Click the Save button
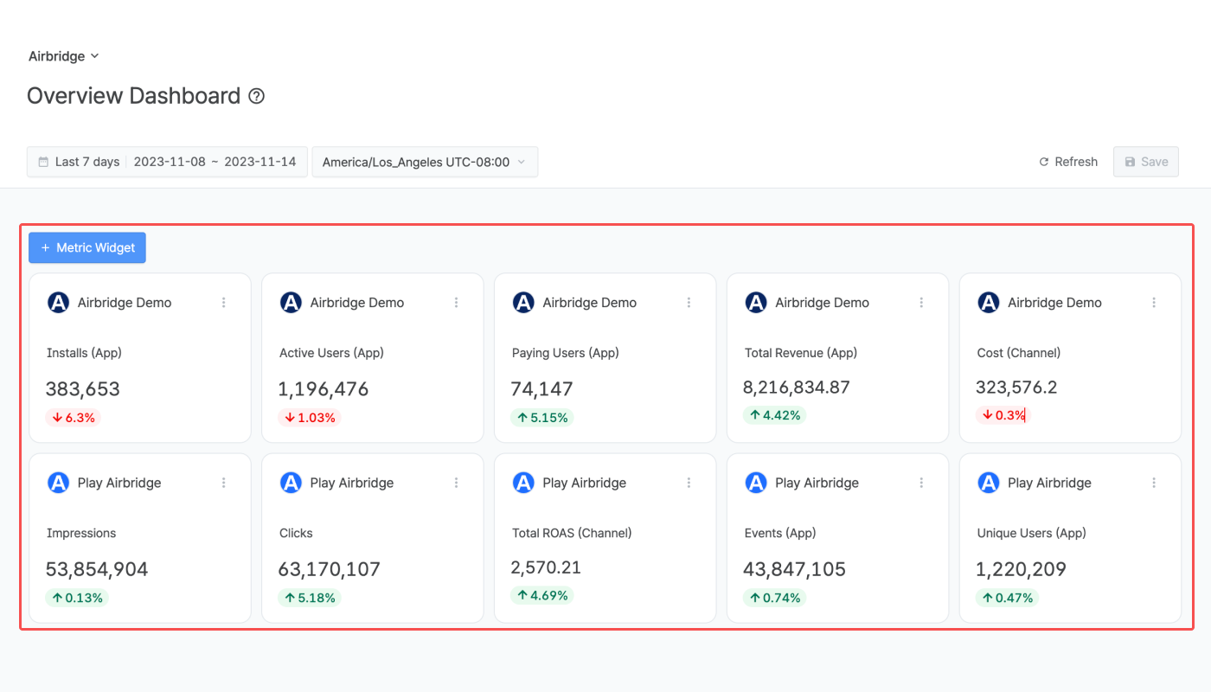Viewport: 1211px width, 692px height. (1145, 162)
